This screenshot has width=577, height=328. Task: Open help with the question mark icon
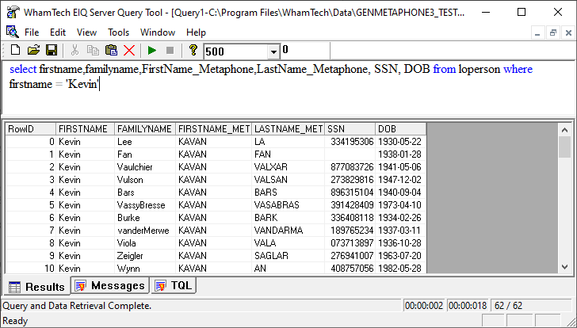coord(193,51)
